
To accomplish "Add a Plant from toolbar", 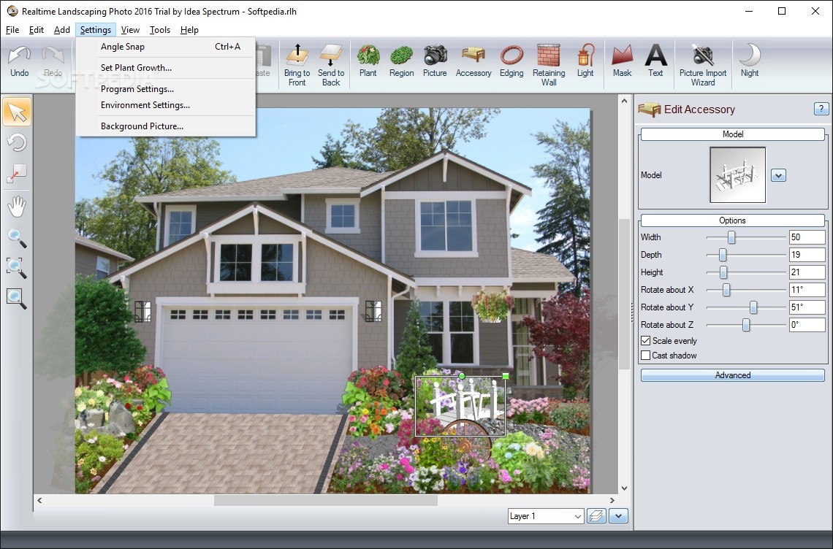I will pos(368,61).
